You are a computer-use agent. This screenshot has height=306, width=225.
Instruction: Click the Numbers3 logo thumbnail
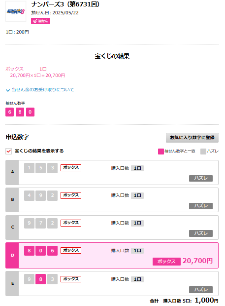pos(16,11)
